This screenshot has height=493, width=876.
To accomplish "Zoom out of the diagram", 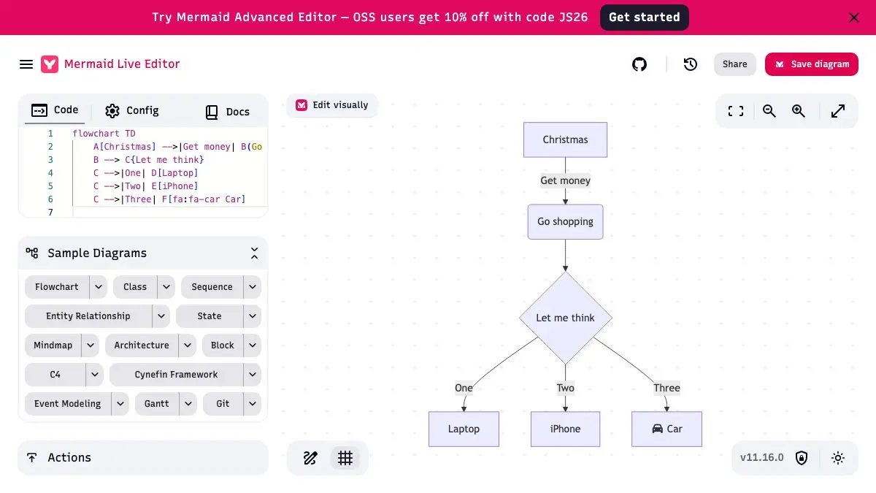I will point(769,111).
